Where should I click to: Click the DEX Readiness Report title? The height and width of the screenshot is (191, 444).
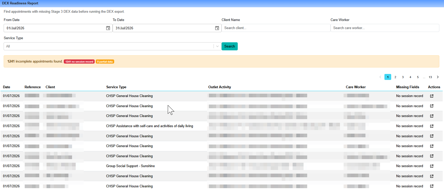[x=20, y=3]
